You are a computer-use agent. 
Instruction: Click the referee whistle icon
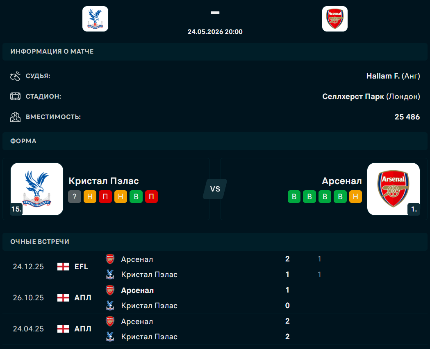coord(15,76)
